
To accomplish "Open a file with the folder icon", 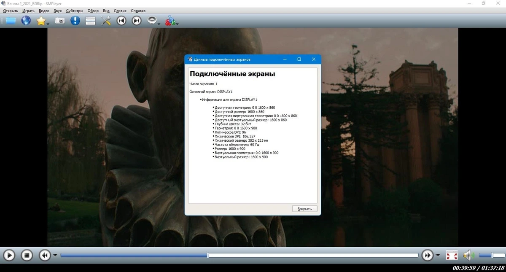I will coord(11,20).
